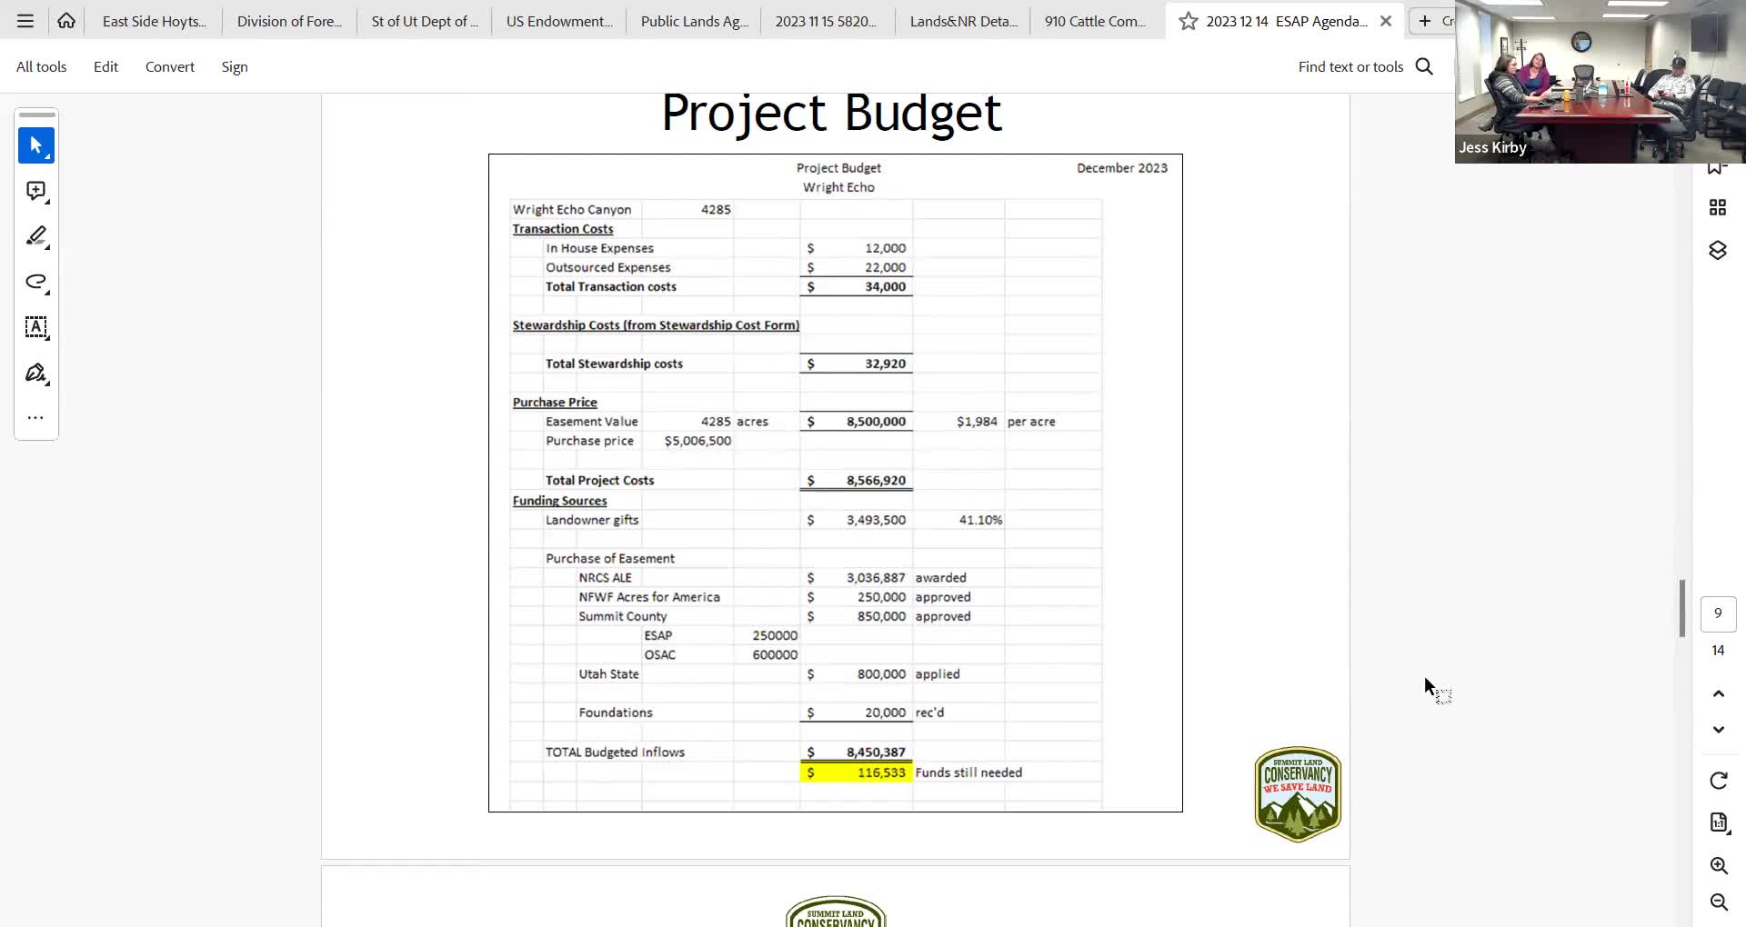Screen dimensions: 1746x927
Task: Open the browser menu grid
Action: pos(25,20)
